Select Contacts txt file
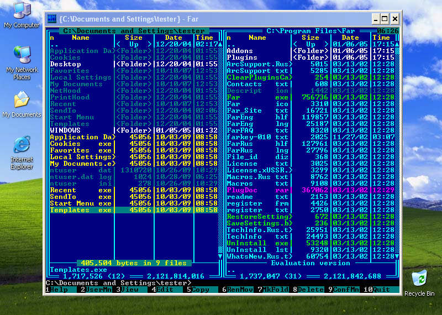Viewport: 442px width, 315px height. (311, 84)
